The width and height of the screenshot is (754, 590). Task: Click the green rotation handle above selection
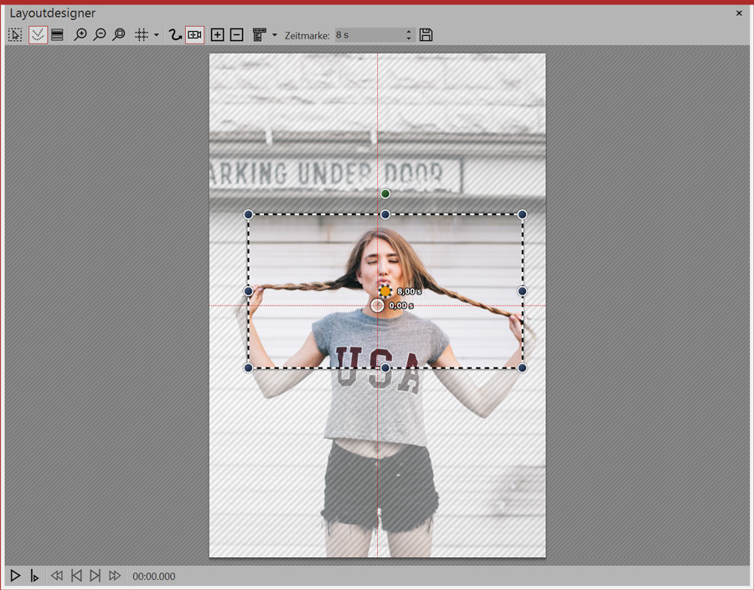(x=385, y=194)
